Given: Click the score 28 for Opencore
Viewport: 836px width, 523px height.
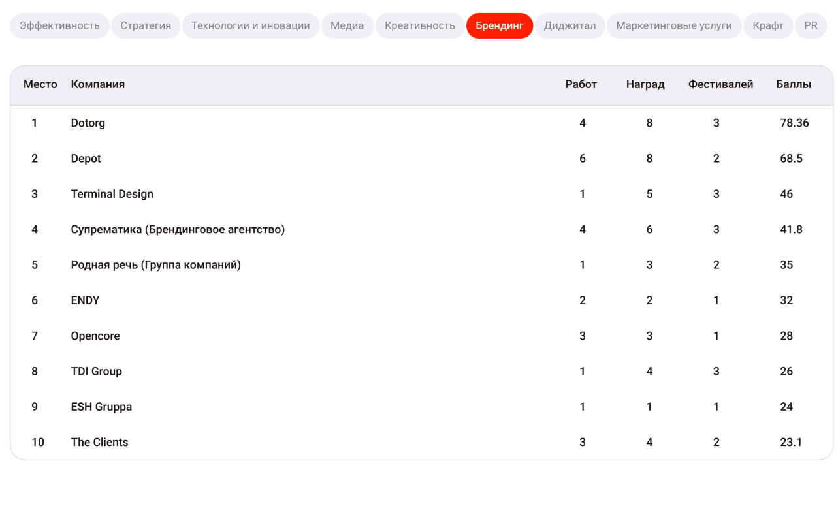Looking at the screenshot, I should 786,336.
